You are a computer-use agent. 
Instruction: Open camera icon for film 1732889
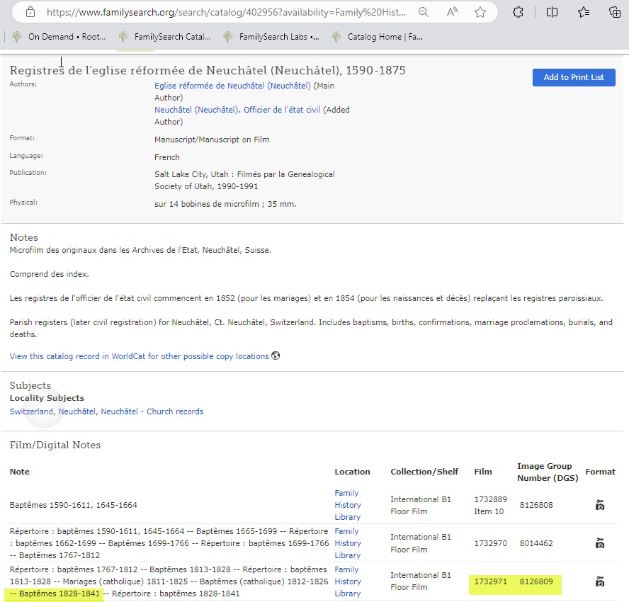600,505
